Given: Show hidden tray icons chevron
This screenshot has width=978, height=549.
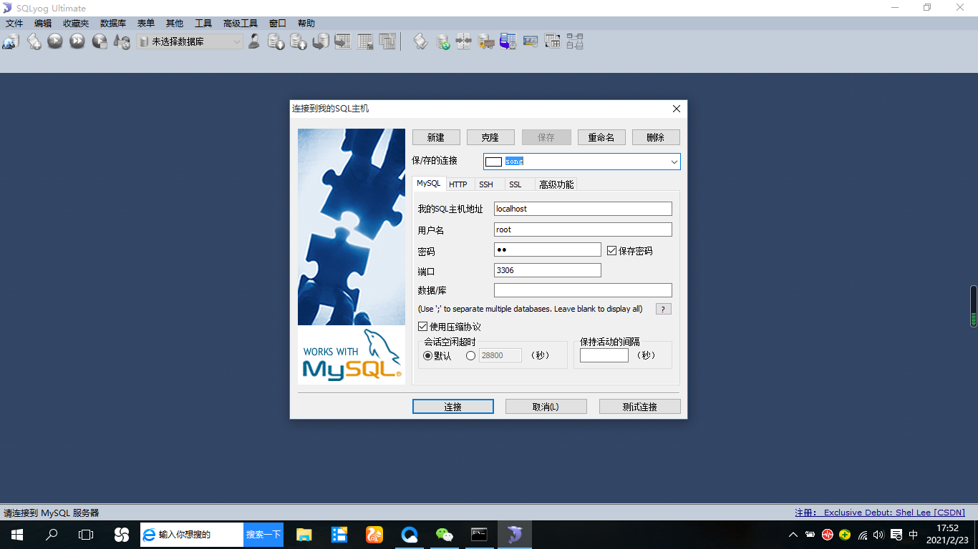Looking at the screenshot, I should coord(793,535).
